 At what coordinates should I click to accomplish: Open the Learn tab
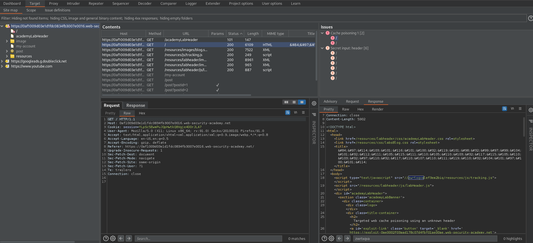[x=296, y=4]
